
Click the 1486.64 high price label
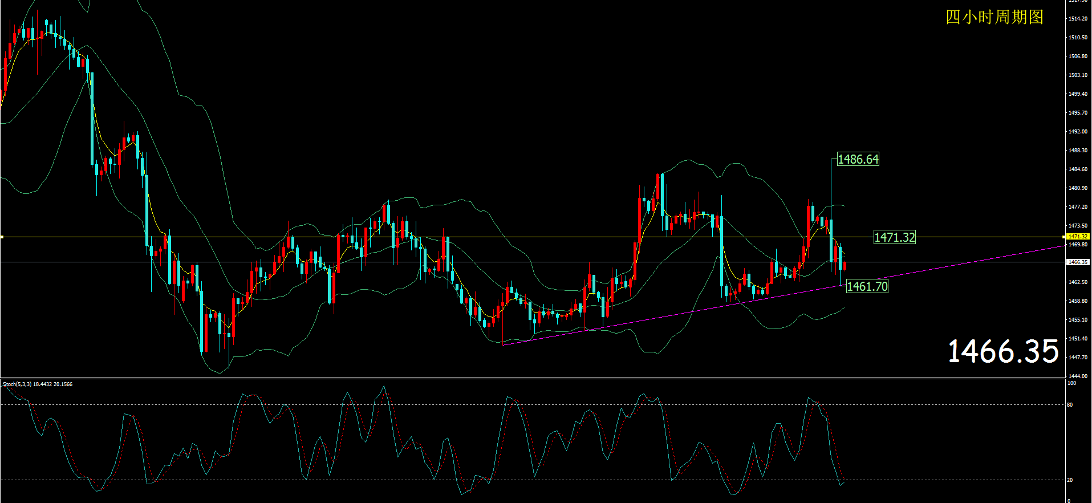[x=858, y=159]
